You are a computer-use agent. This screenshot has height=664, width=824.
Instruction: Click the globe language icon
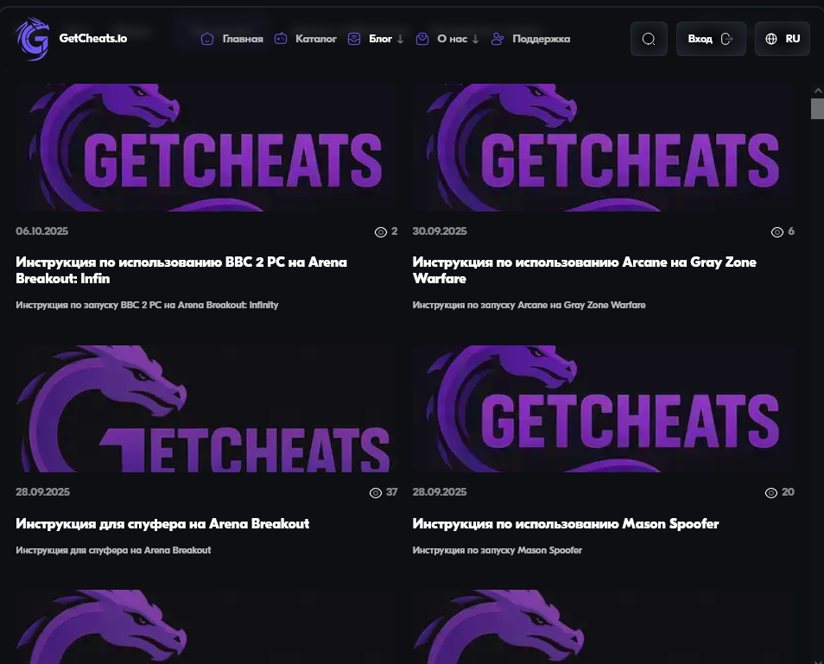coord(771,39)
